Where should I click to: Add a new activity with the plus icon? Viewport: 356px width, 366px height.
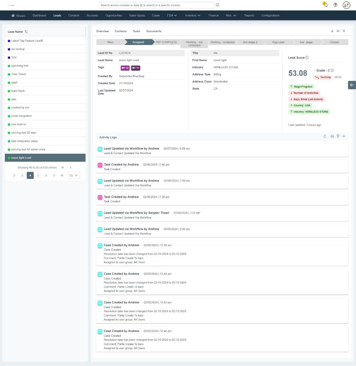point(344,137)
